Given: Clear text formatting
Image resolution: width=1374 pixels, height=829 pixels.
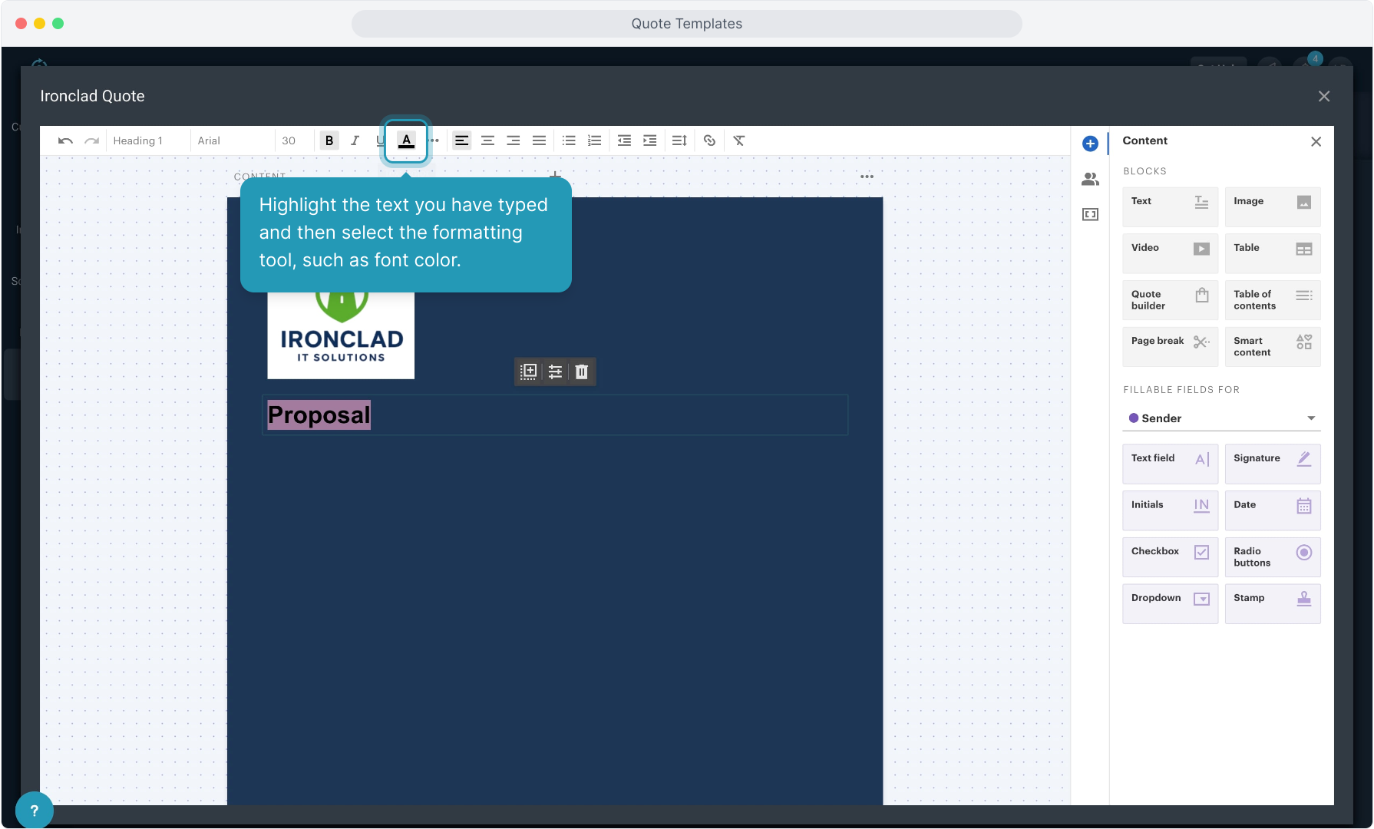Looking at the screenshot, I should coord(738,140).
